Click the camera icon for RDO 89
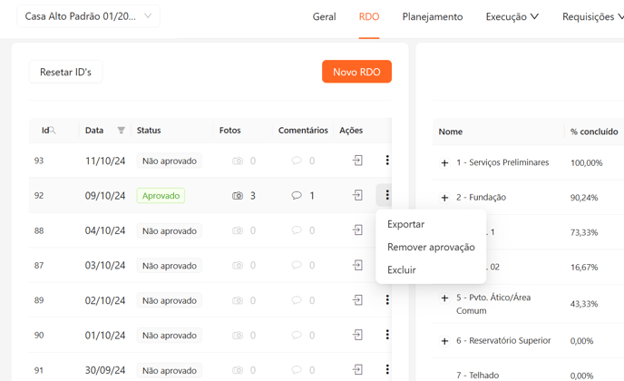Image resolution: width=624 pixels, height=381 pixels. (x=238, y=300)
